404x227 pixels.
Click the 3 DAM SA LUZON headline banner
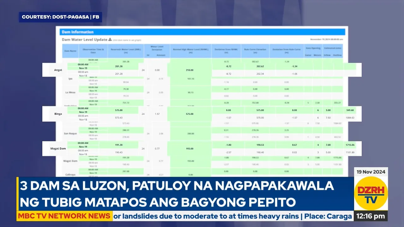[x=185, y=194]
